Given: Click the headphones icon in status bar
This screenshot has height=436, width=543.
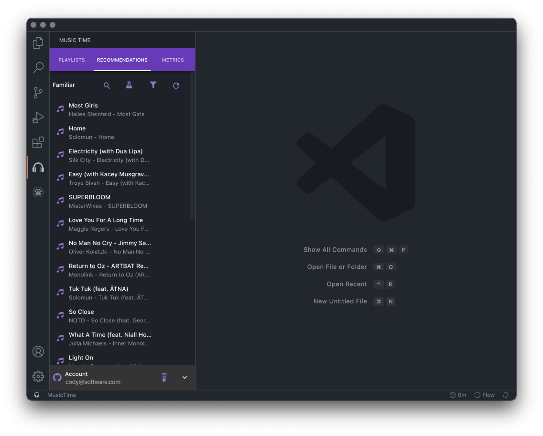Looking at the screenshot, I should (x=37, y=395).
